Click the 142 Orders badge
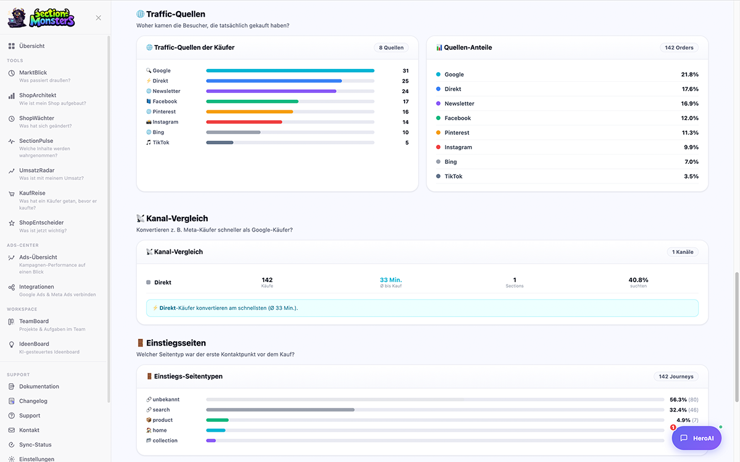This screenshot has width=740, height=462. click(x=679, y=47)
